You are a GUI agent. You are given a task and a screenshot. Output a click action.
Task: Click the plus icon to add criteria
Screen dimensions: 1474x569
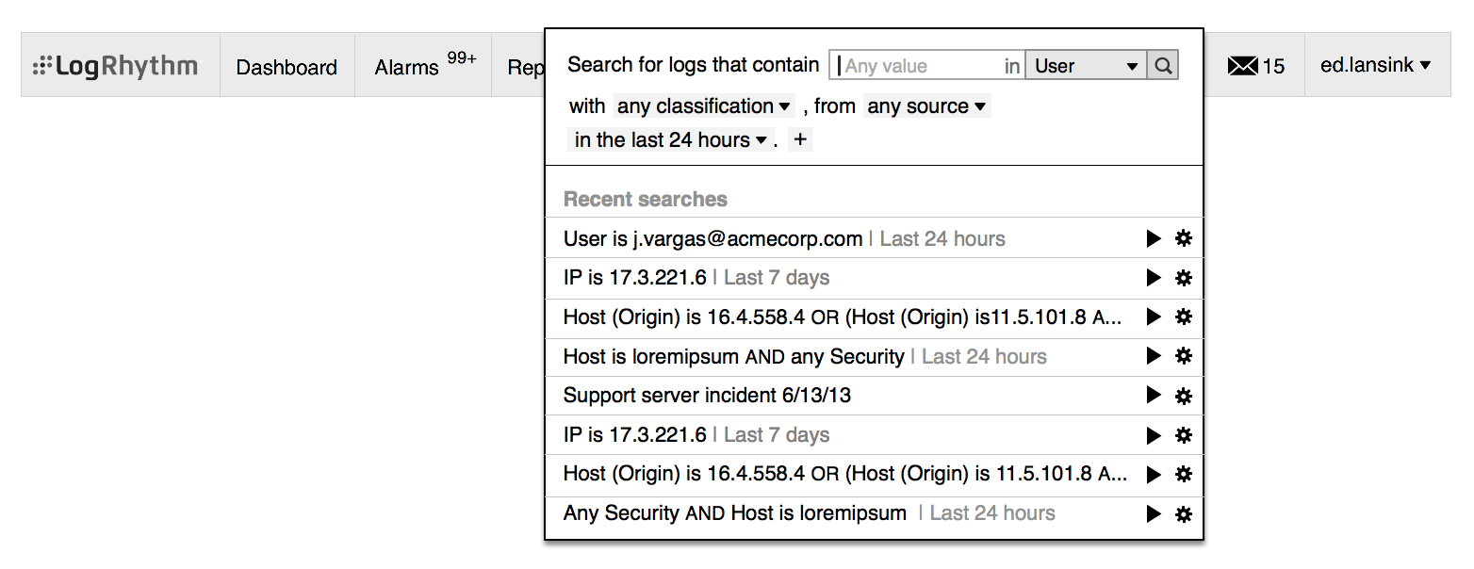[800, 140]
